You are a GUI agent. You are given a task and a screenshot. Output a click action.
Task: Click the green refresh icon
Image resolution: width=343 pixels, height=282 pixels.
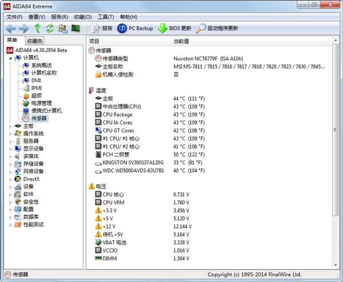coord(50,29)
